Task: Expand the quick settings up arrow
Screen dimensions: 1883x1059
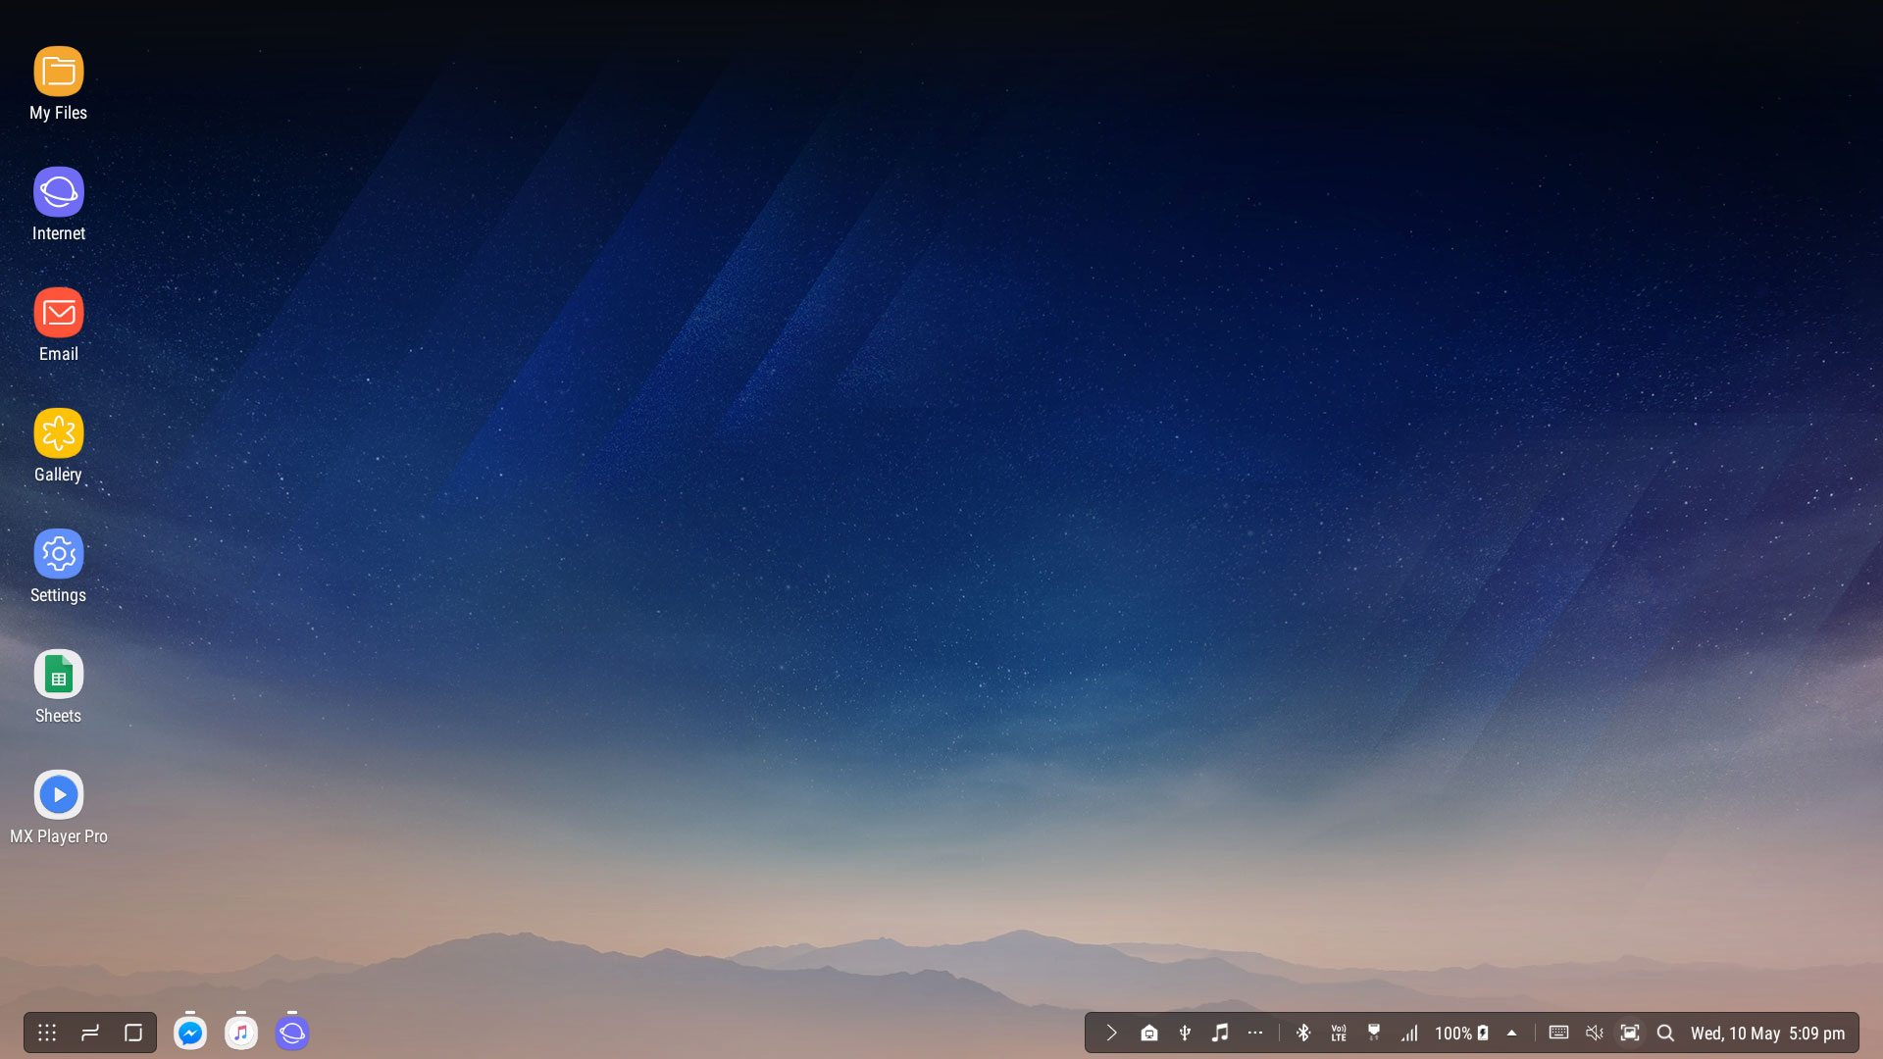Action: [1511, 1033]
